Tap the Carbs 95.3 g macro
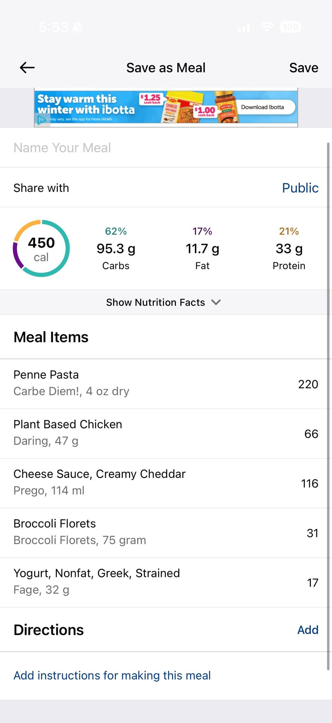332x723 pixels. click(x=116, y=248)
